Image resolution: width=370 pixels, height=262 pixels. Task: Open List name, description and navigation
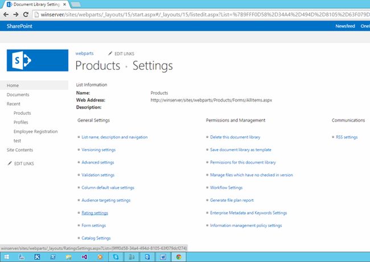[114, 137]
